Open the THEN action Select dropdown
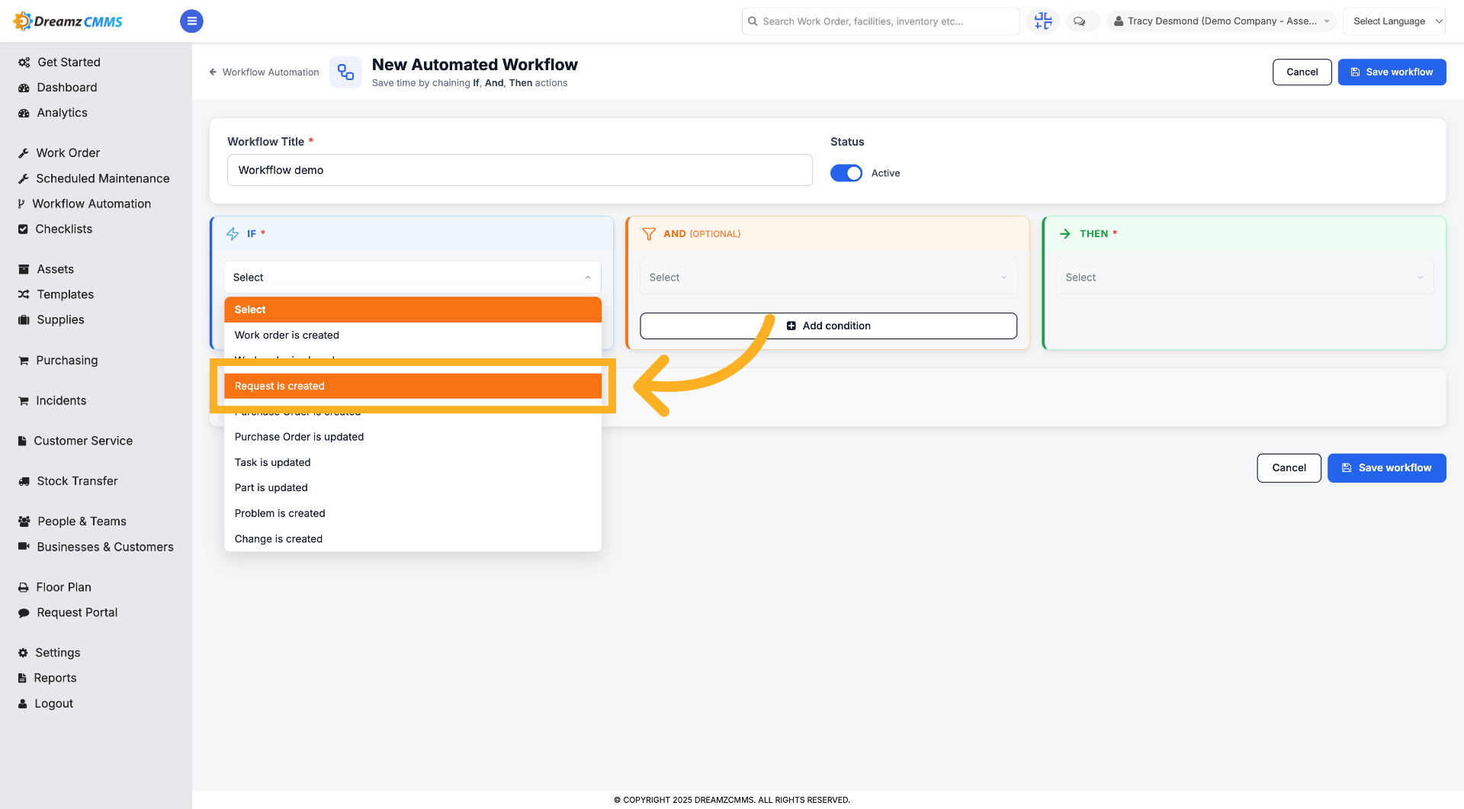The height and width of the screenshot is (809, 1464). tap(1245, 278)
